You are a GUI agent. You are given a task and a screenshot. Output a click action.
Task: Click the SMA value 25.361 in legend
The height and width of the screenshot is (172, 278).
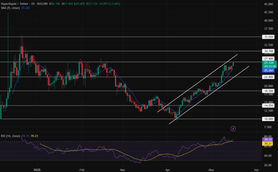point(26,8)
